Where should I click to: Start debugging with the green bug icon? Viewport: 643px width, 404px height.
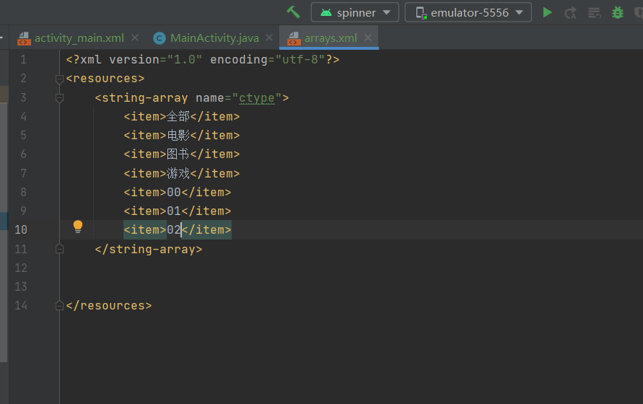[618, 12]
